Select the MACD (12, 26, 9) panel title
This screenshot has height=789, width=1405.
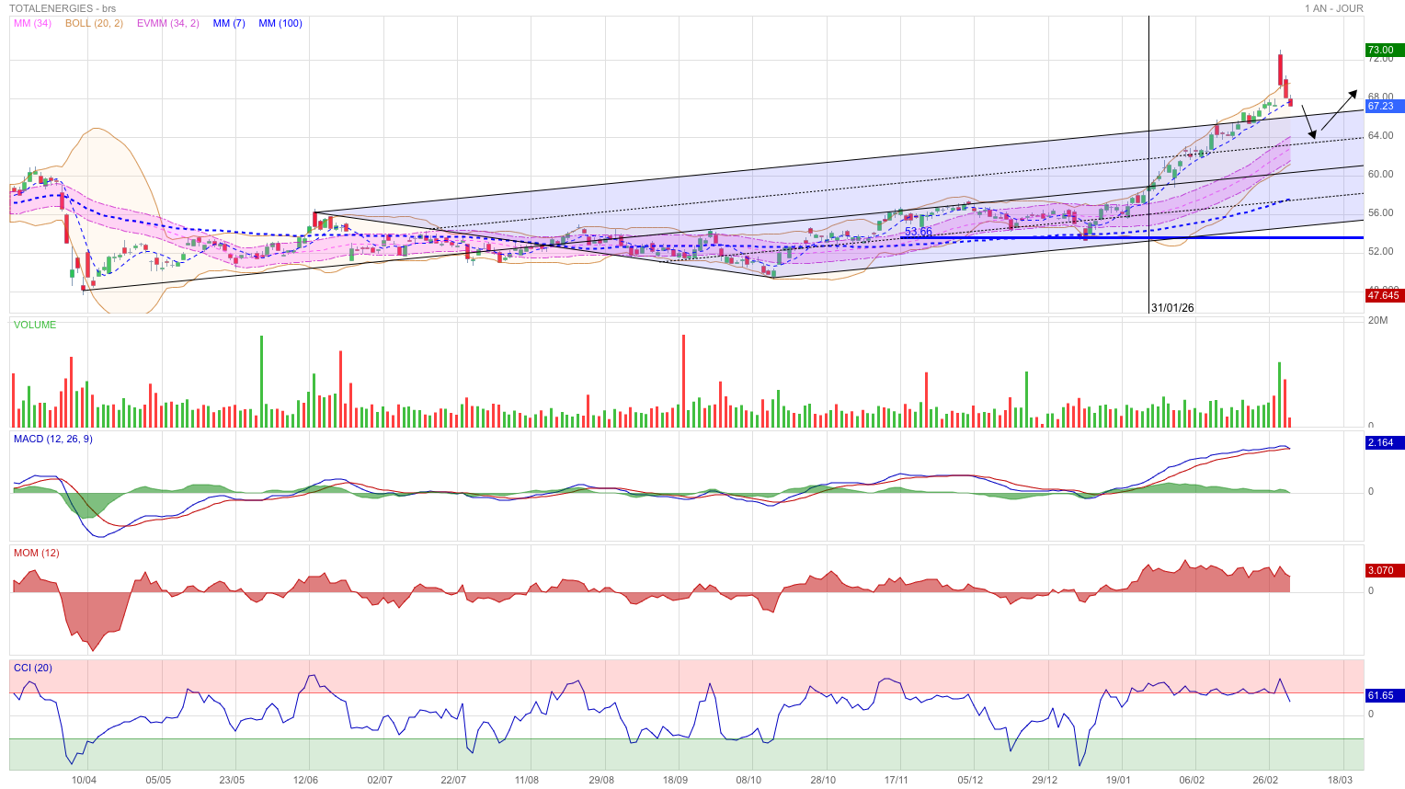tap(52, 439)
